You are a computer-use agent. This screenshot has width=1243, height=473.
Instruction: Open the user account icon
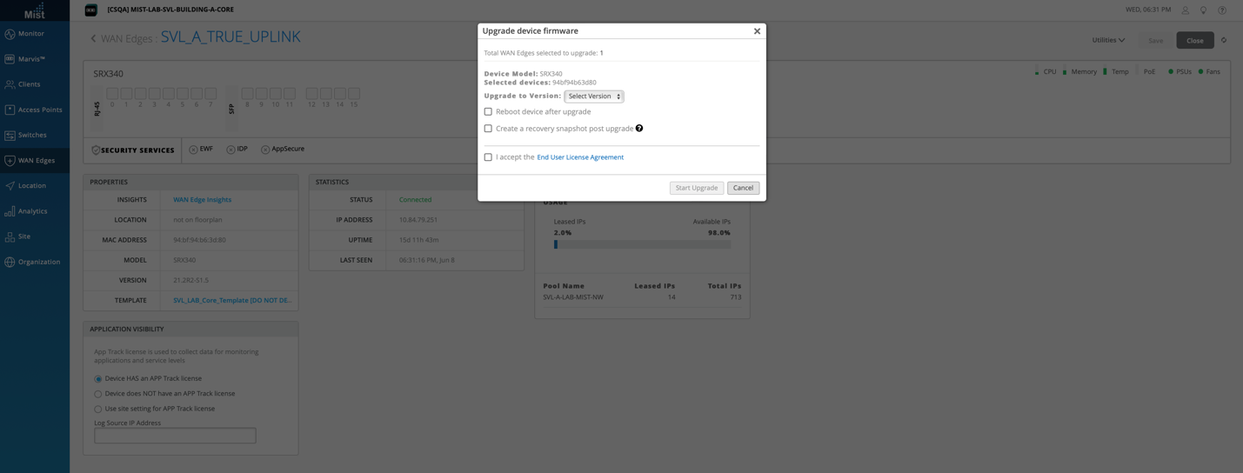(1185, 10)
